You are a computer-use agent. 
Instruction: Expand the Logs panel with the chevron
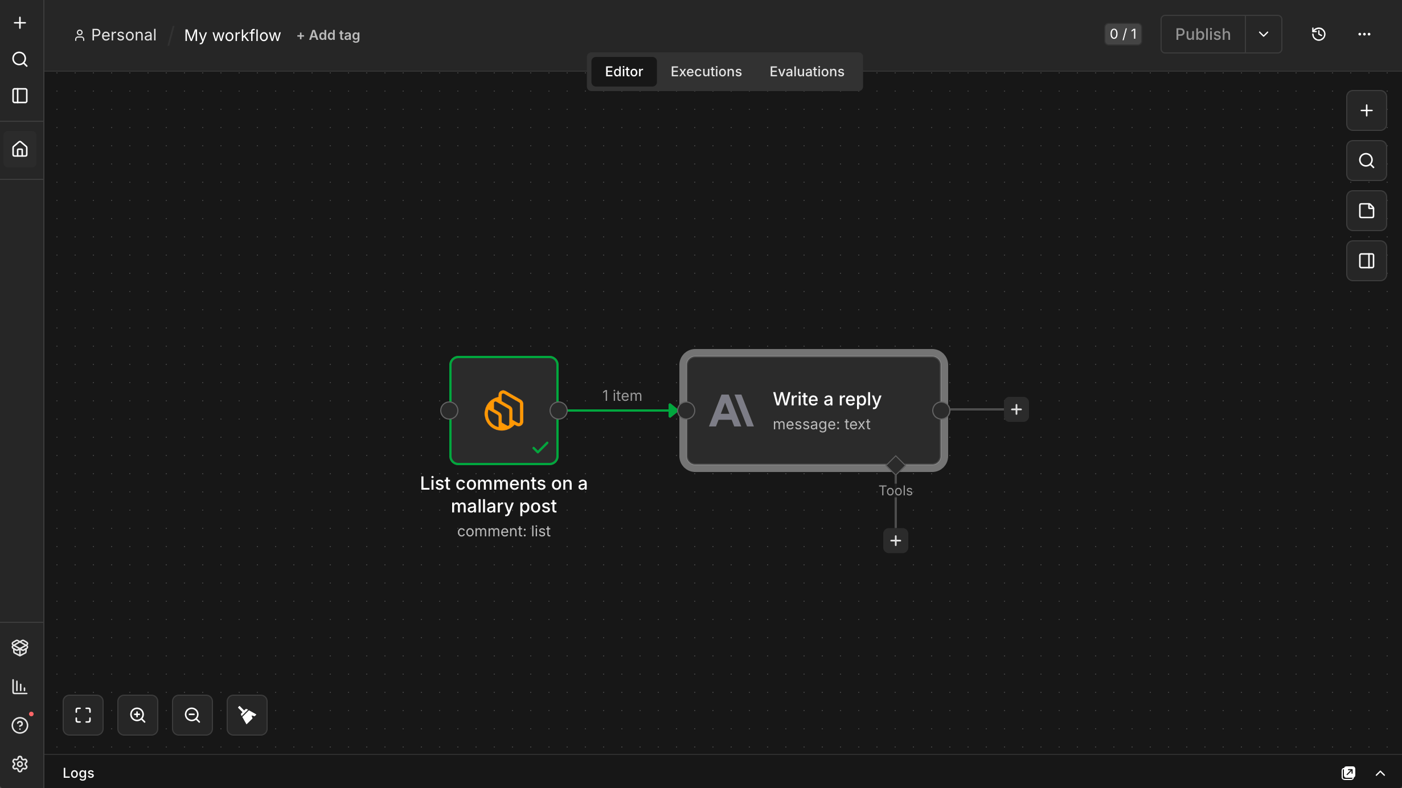(1380, 773)
